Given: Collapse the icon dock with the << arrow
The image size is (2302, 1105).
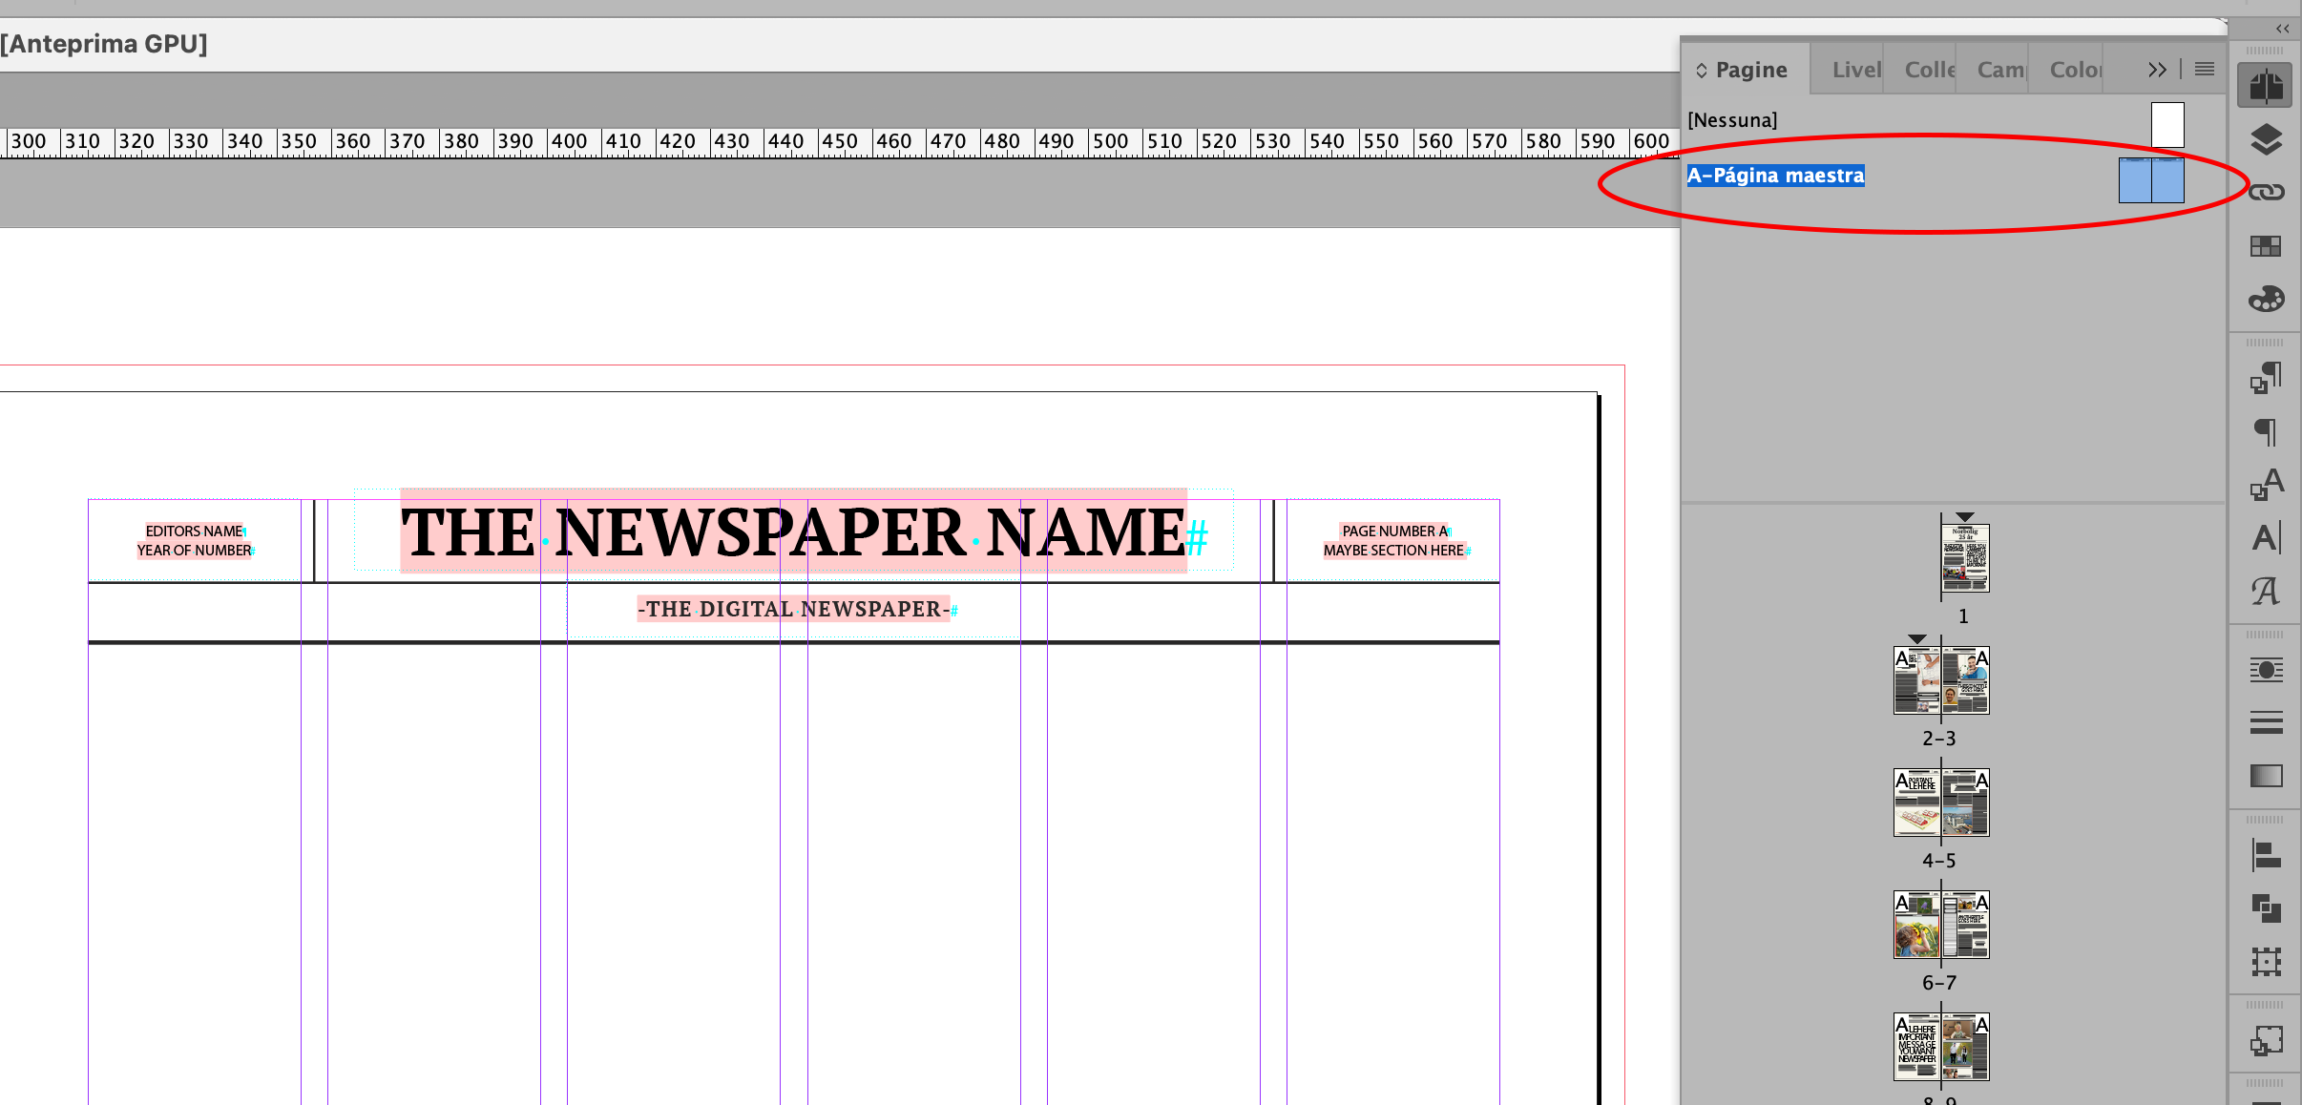Looking at the screenshot, I should click(x=2281, y=29).
